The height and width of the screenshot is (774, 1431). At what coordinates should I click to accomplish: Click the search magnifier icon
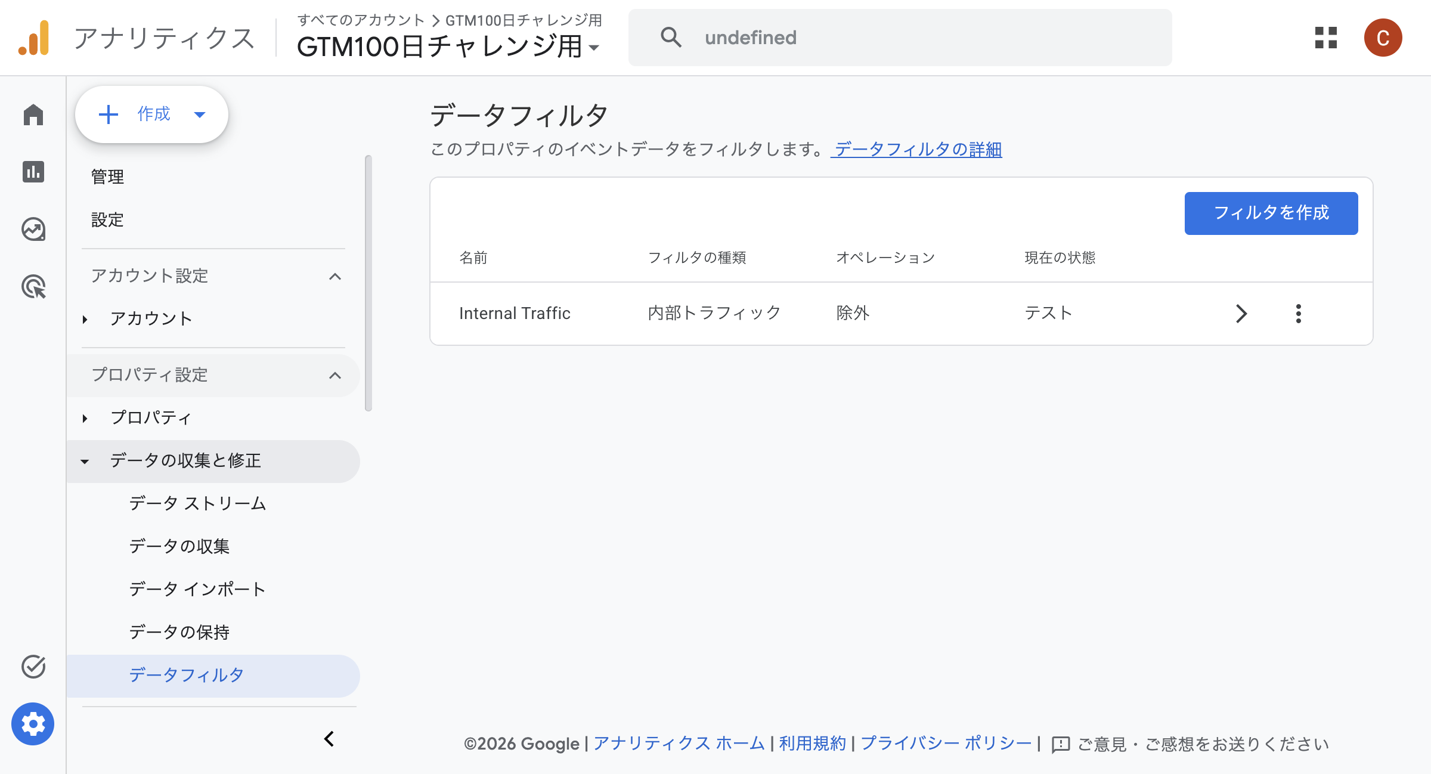pos(671,37)
